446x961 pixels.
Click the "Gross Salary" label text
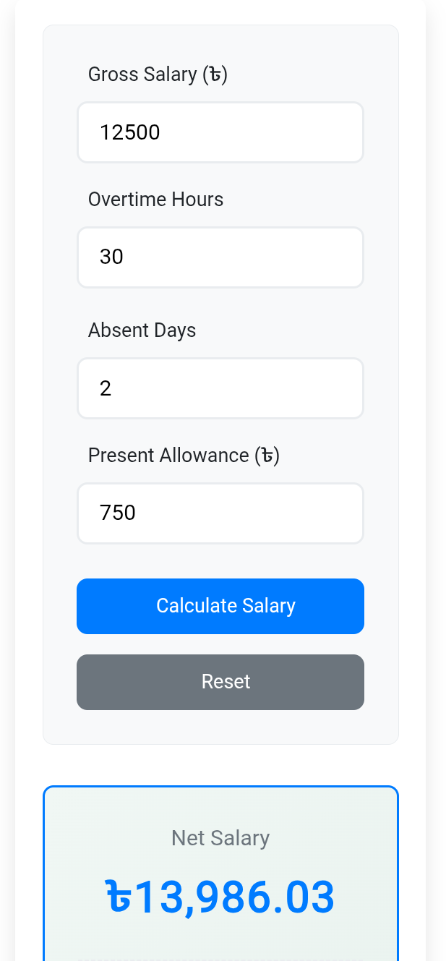coord(142,74)
